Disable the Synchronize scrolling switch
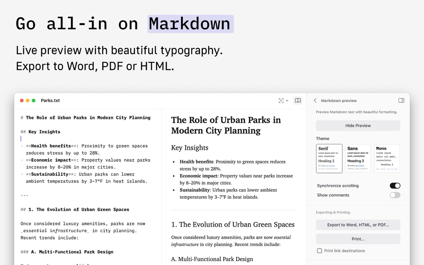424x265 pixels. click(395, 185)
